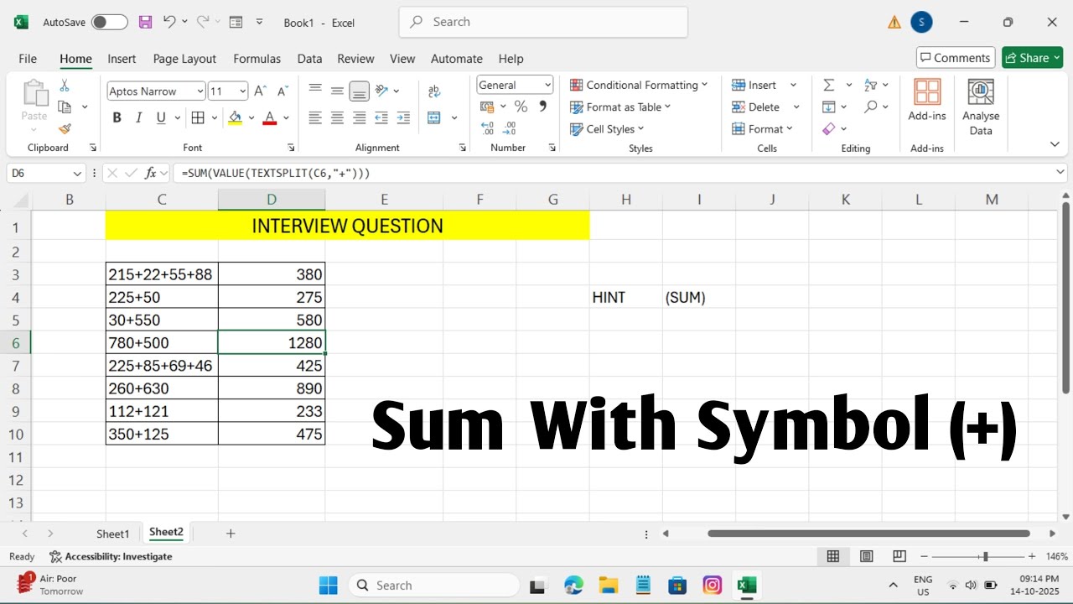Click the Increase Indent icon
The height and width of the screenshot is (604, 1073).
coord(403,118)
